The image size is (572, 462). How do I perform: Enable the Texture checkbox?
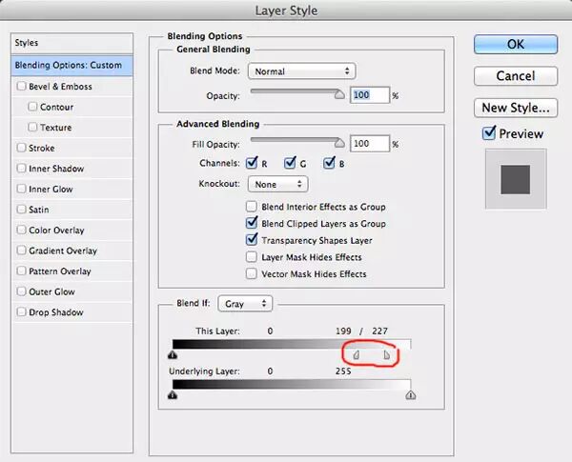tap(32, 127)
